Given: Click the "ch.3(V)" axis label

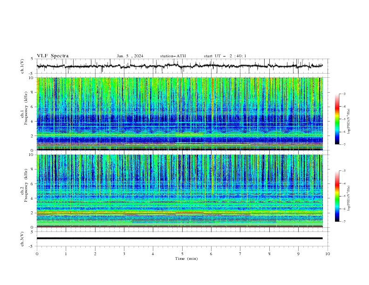Looking at the screenshot, I should click(22, 239).
